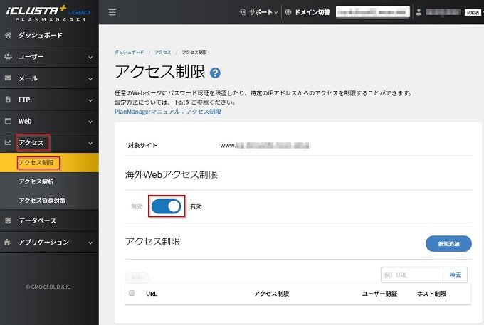Click the iCLUSTA+ Plan Manager logo

pos(48,13)
